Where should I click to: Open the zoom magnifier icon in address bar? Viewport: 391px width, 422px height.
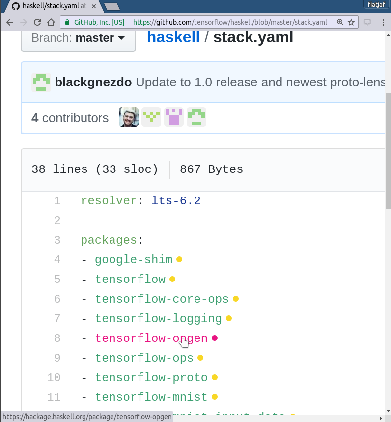point(340,22)
